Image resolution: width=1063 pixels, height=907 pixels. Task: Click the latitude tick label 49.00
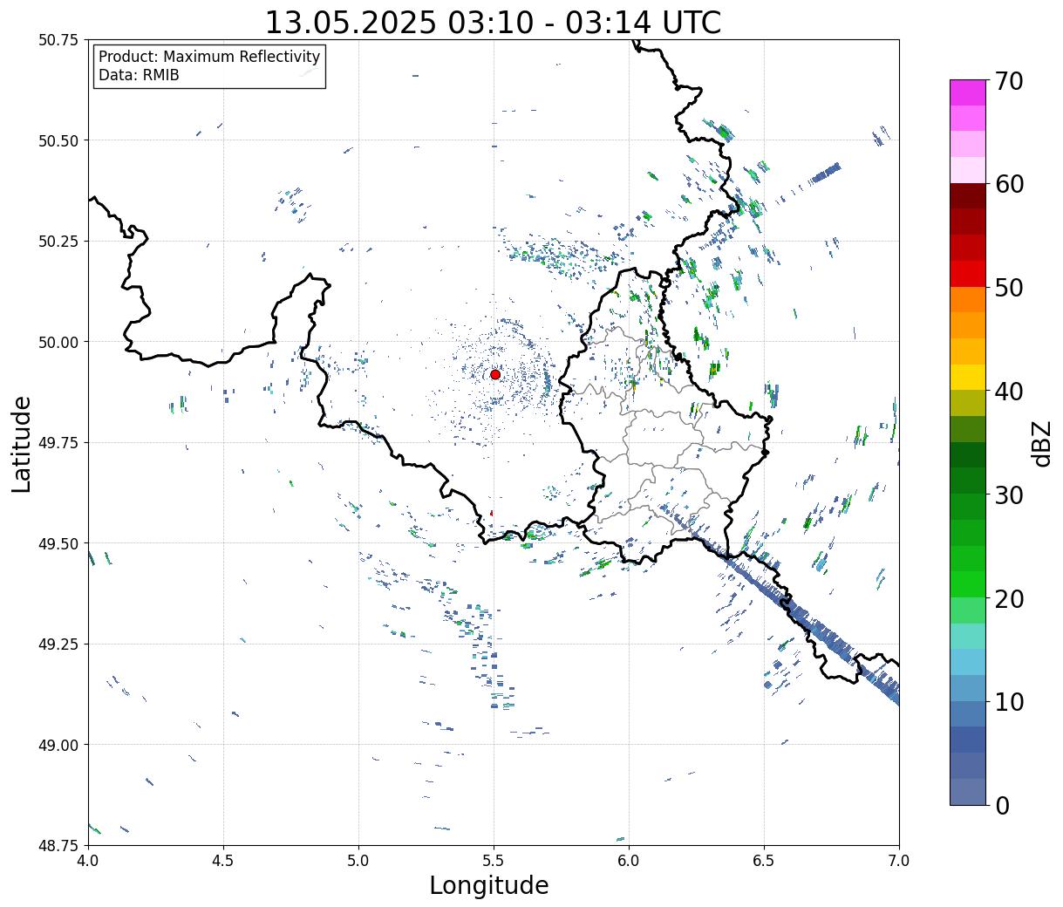(58, 745)
